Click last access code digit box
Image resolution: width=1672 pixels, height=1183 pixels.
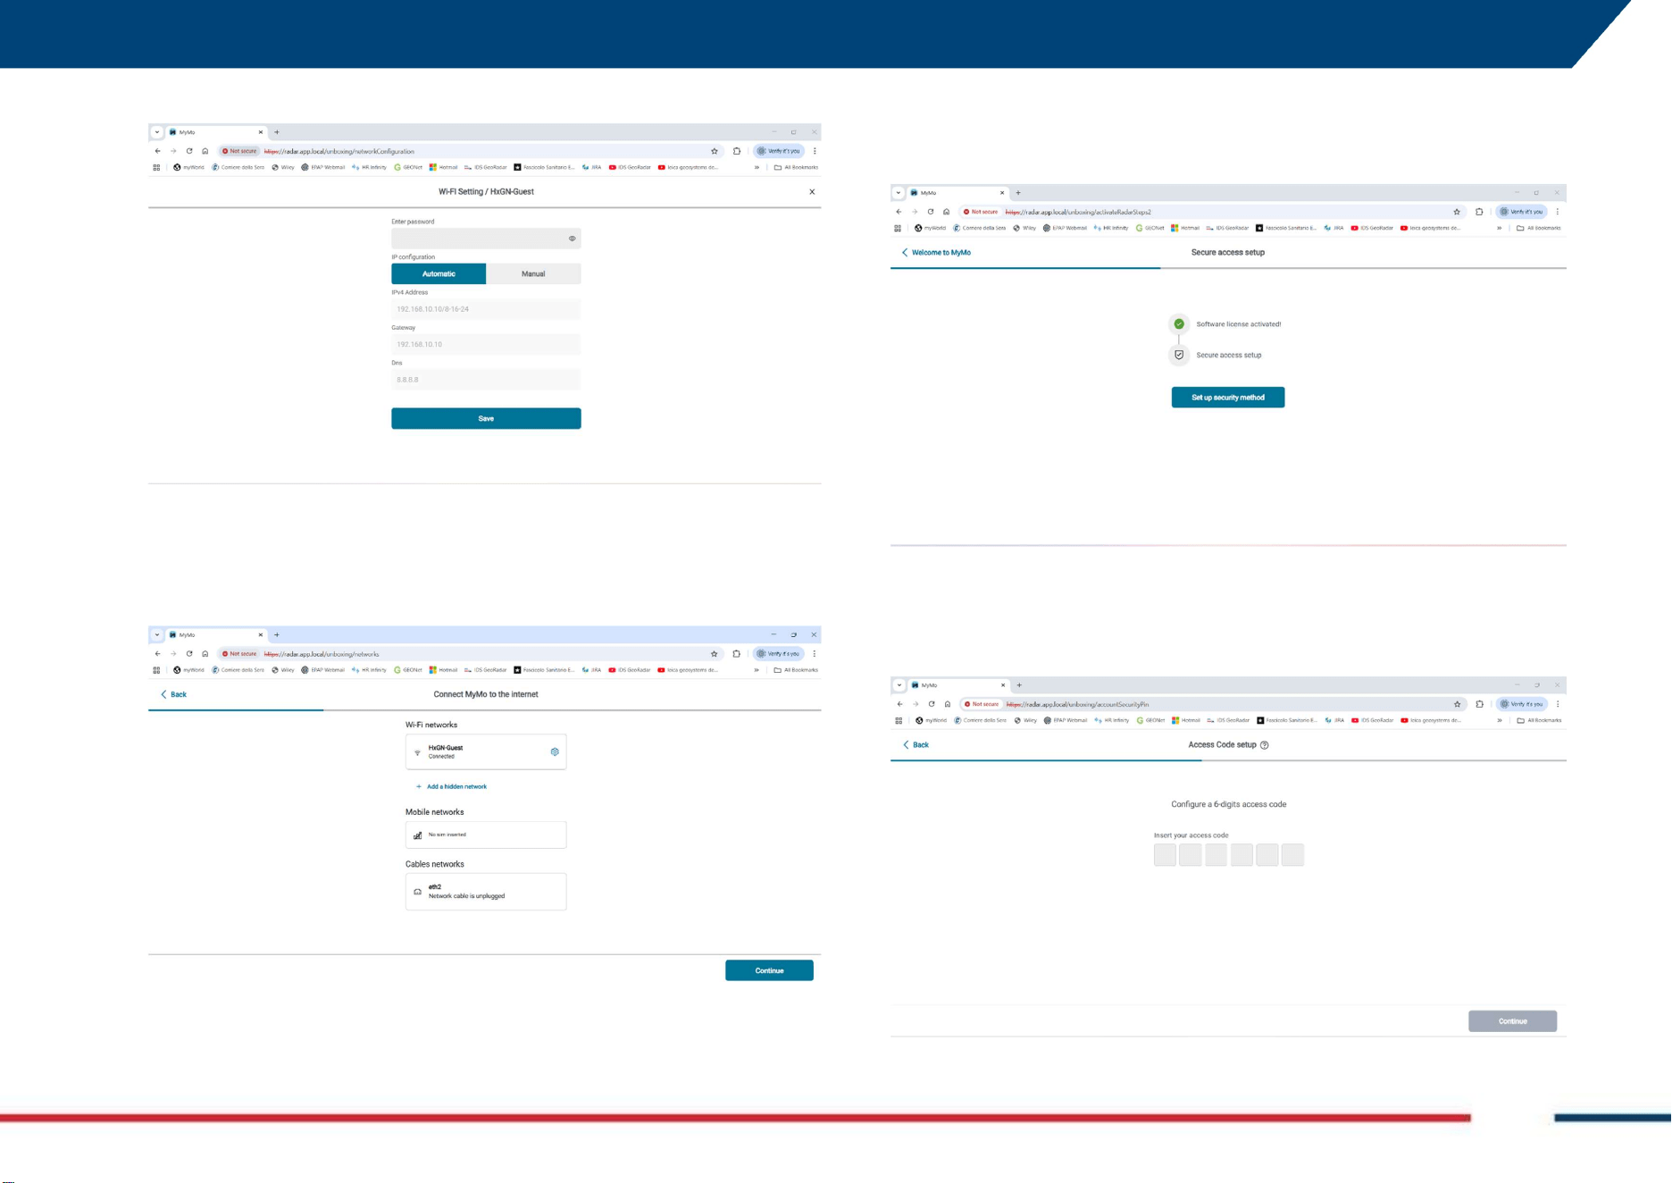click(1292, 855)
